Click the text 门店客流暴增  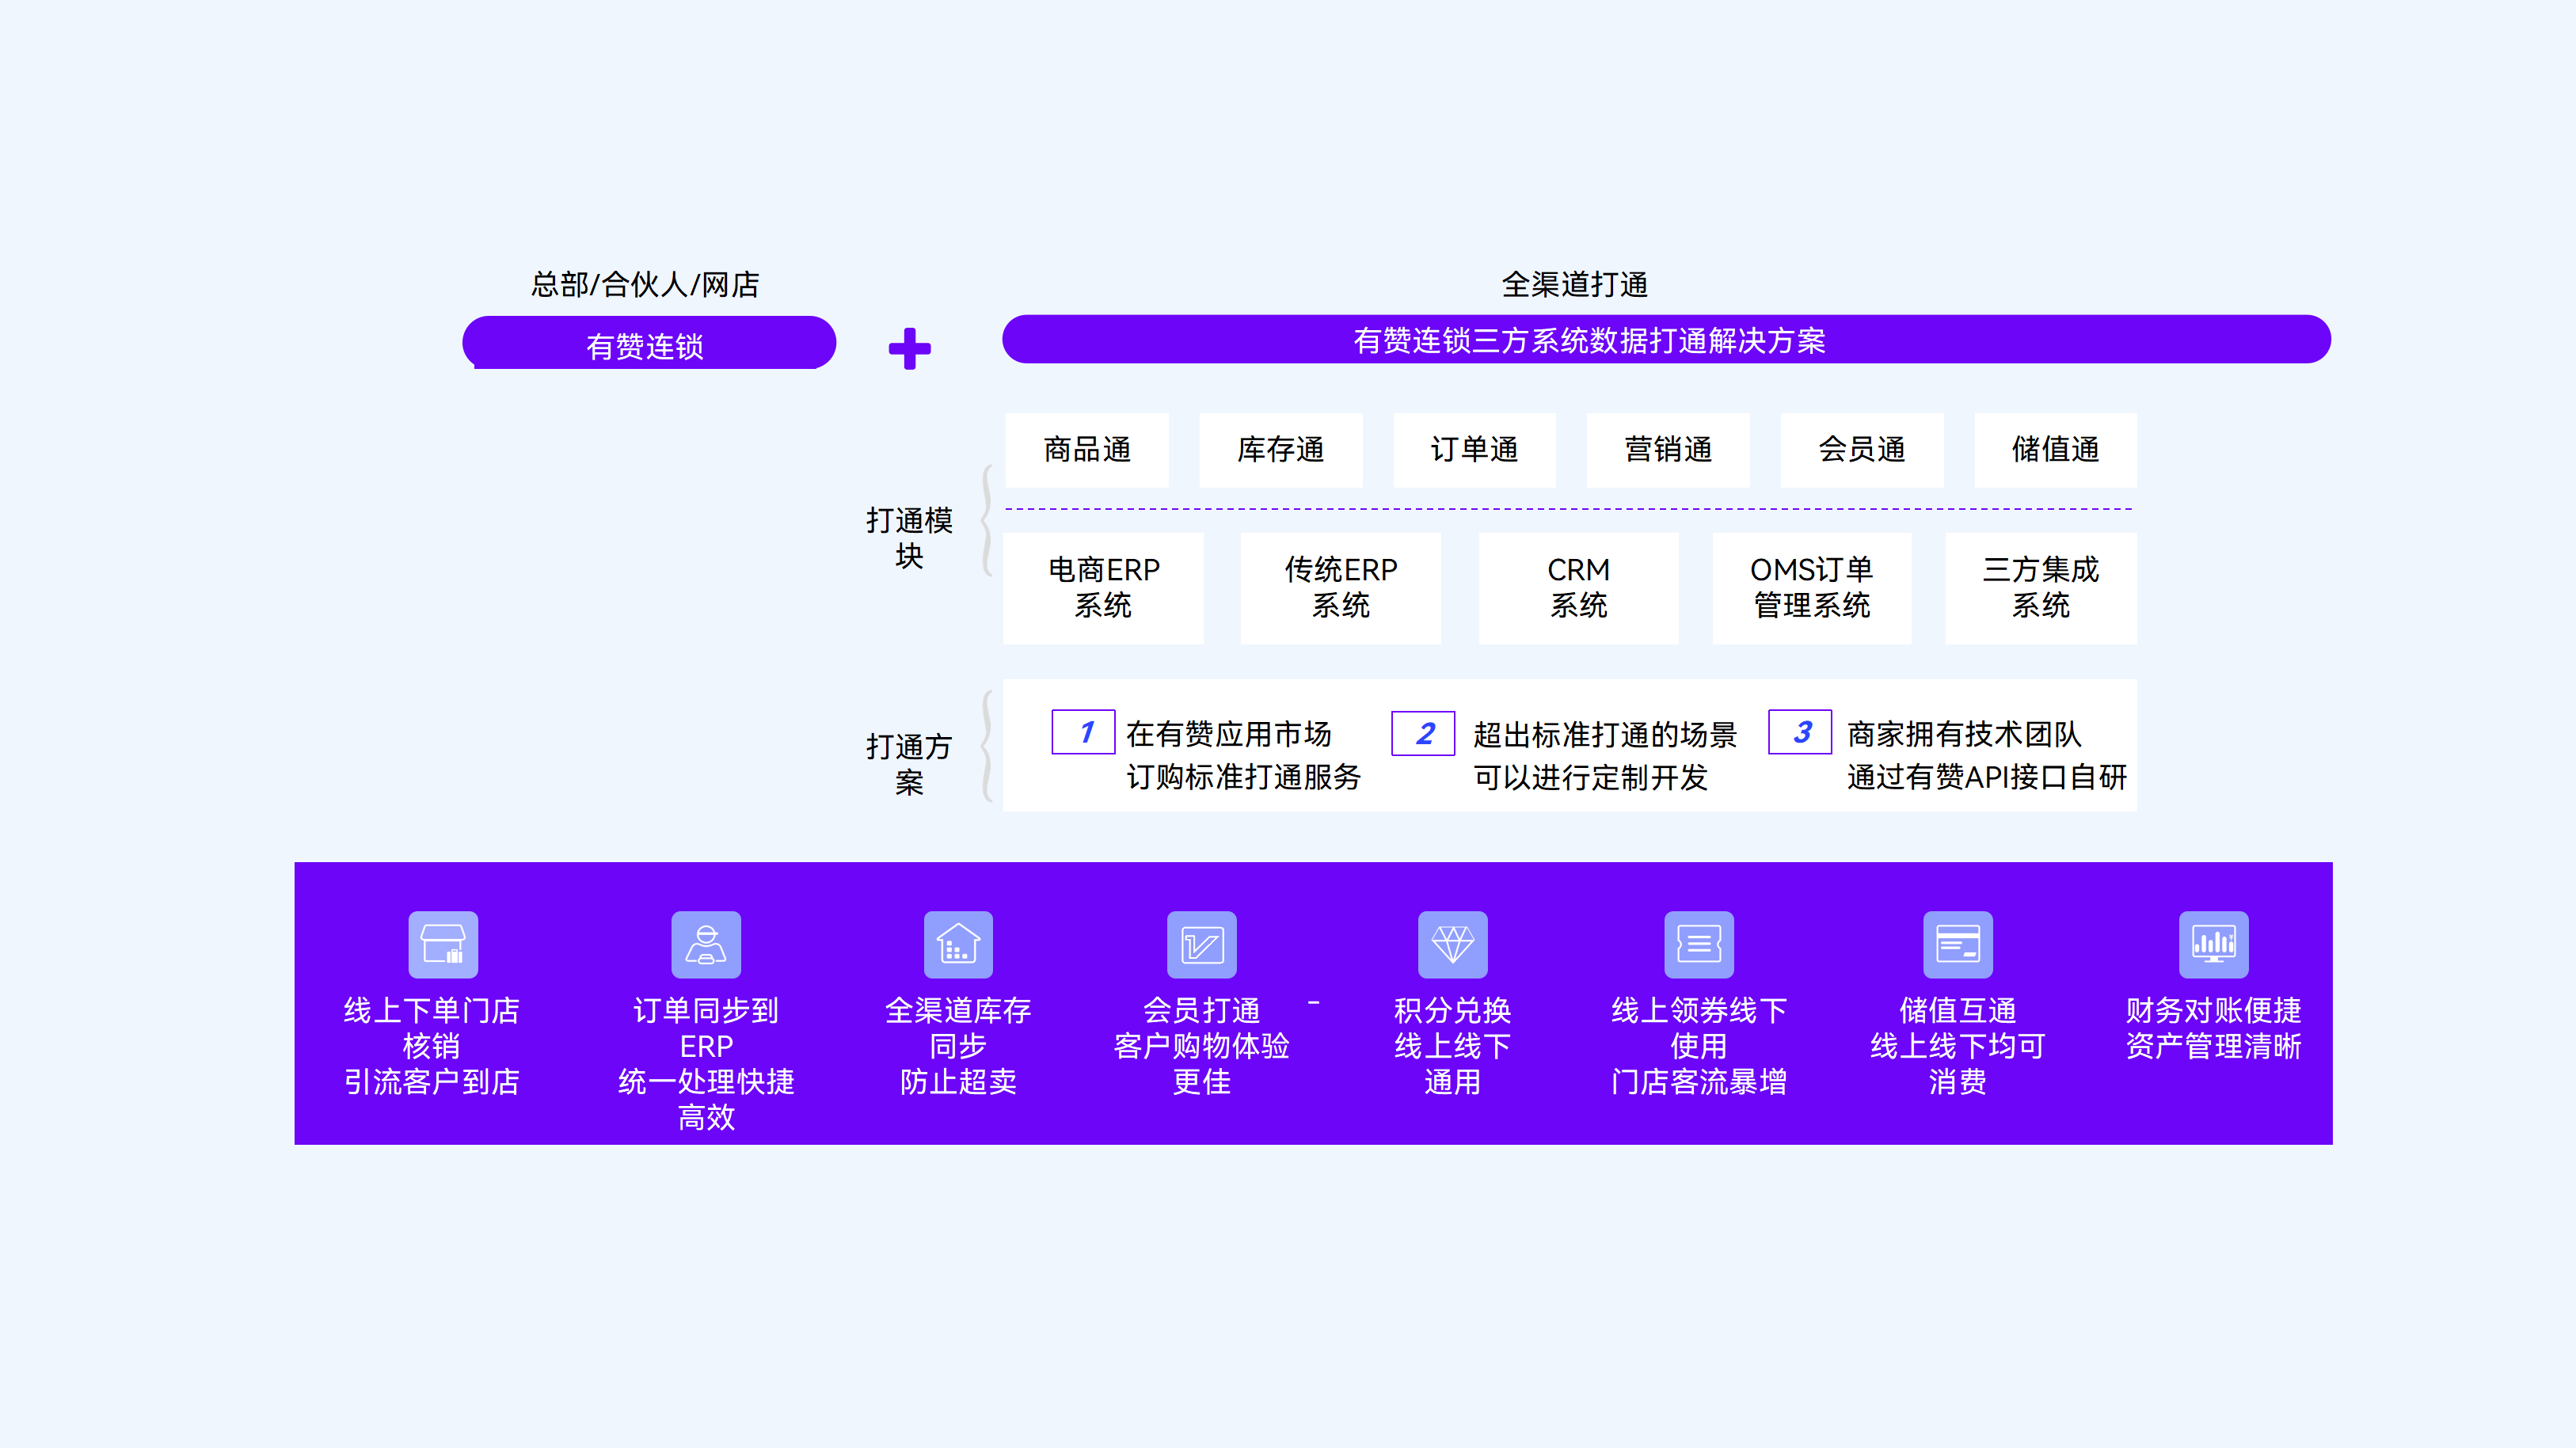click(1699, 1082)
